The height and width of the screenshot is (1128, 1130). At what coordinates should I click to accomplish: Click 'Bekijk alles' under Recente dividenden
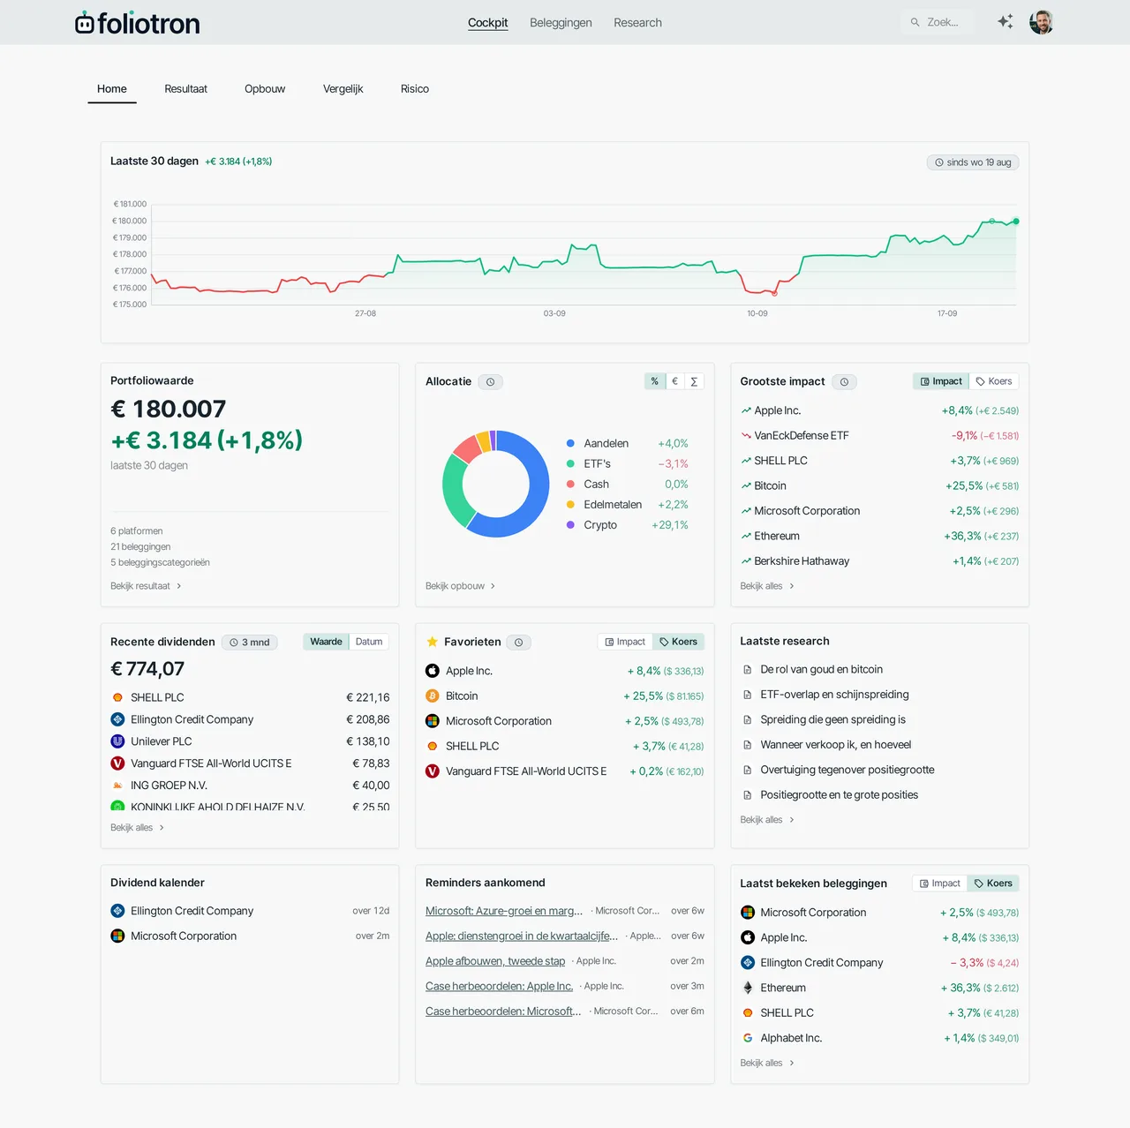pyautogui.click(x=138, y=828)
